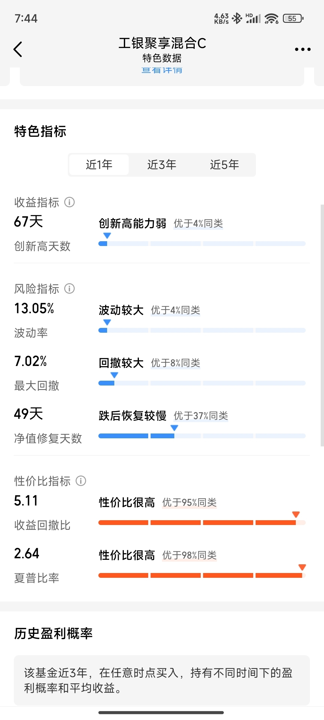The width and height of the screenshot is (324, 720).
Task: Open the partially hidden 查看详情 link
Action: coord(162,70)
